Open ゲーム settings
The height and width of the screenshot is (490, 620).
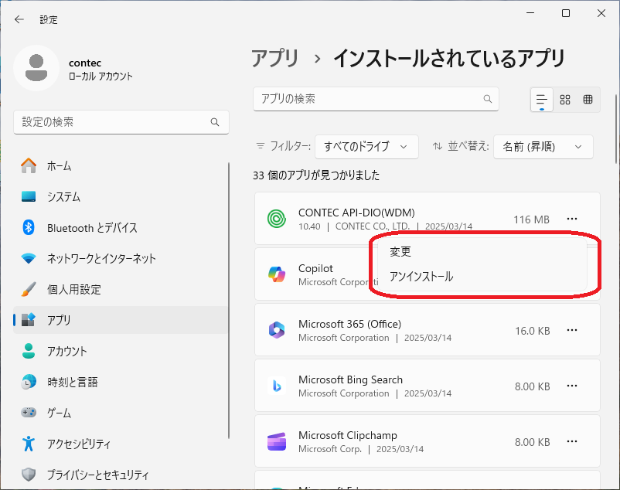coord(121,413)
